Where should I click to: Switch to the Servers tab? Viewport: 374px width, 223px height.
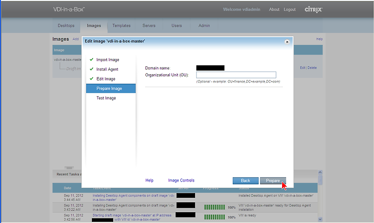click(x=149, y=25)
